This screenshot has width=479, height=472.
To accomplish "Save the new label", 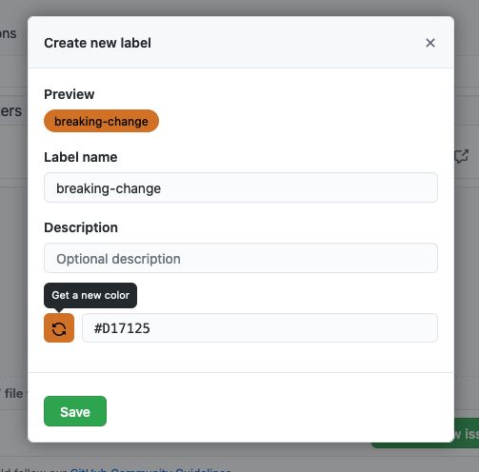I will (x=75, y=411).
